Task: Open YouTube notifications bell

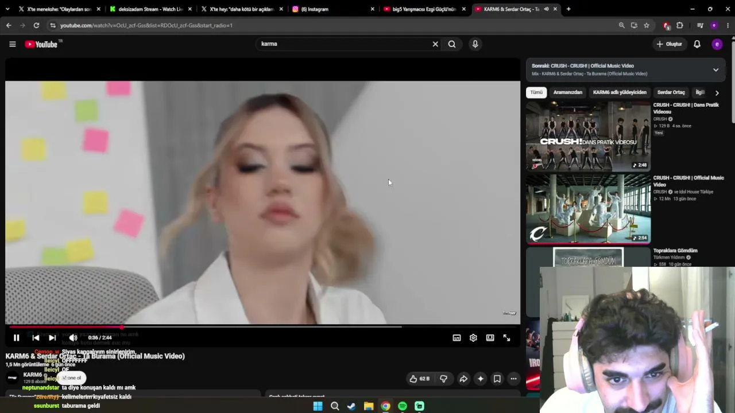Action: [697, 44]
